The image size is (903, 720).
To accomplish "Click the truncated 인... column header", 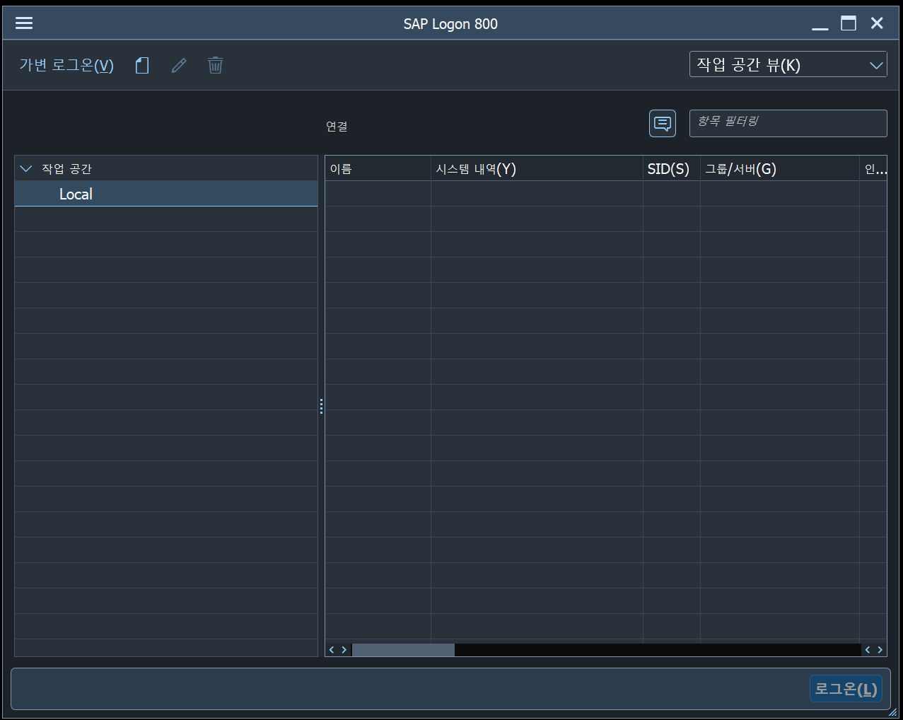I will click(x=873, y=168).
